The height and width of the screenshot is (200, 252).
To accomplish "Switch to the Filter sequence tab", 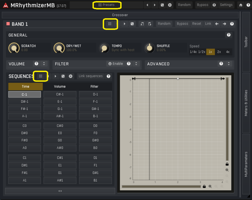I will [94, 86].
